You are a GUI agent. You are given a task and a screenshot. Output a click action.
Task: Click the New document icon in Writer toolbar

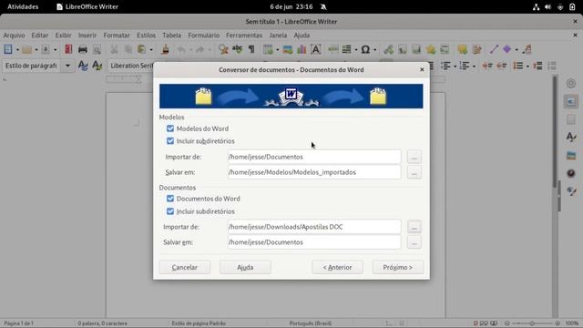point(8,49)
